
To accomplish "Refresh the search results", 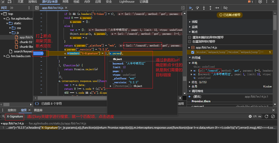I will pos(267,116).
